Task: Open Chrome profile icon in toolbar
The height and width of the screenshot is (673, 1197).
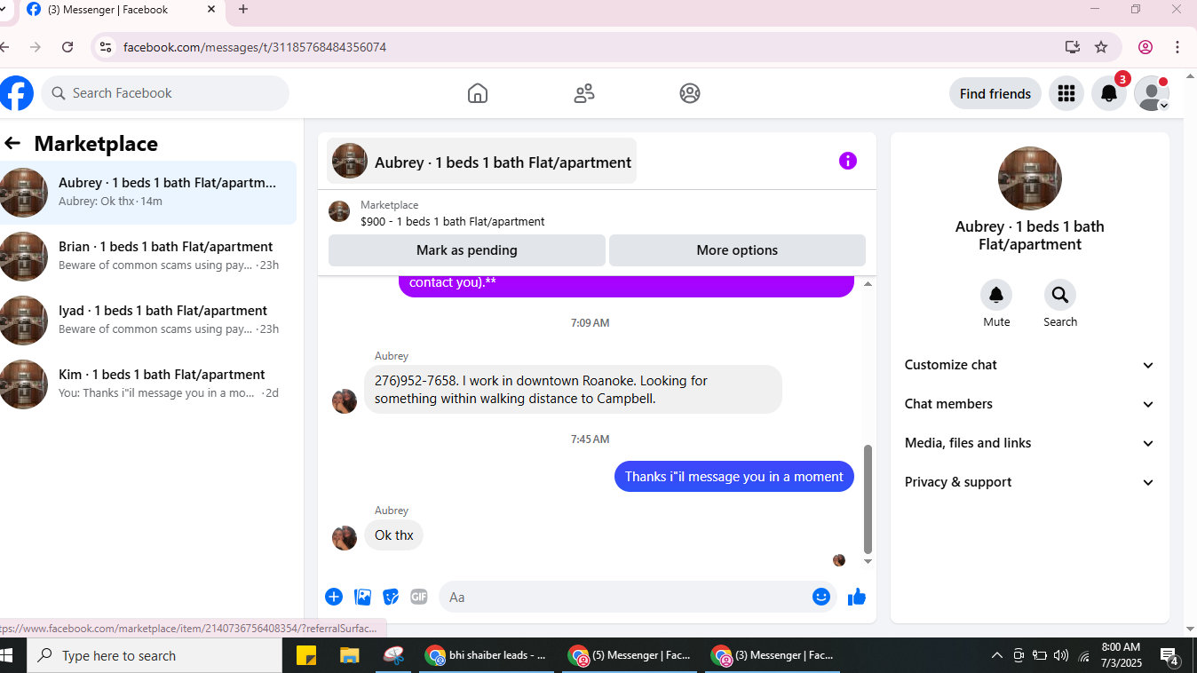Action: pos(1145,47)
